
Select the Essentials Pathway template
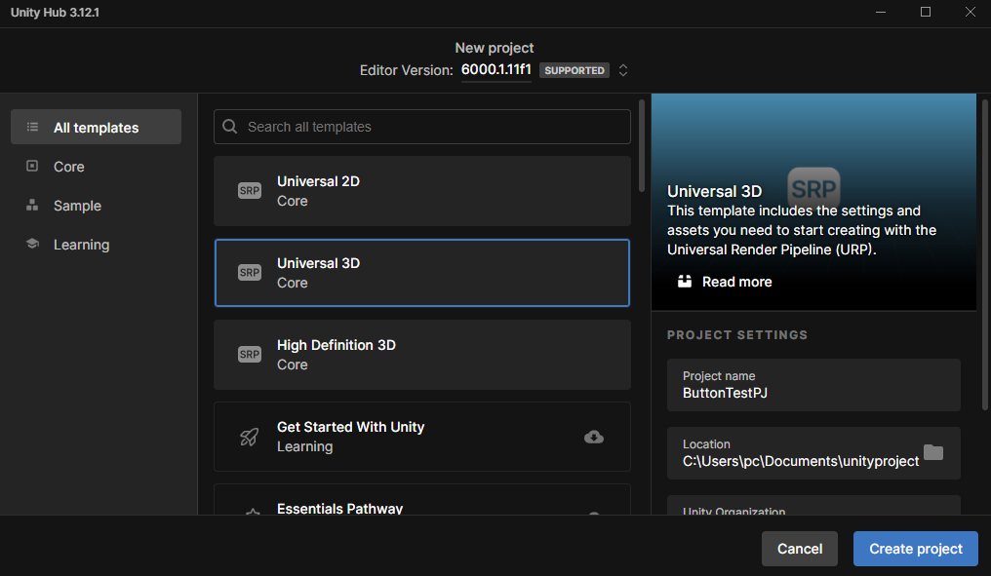click(x=422, y=500)
